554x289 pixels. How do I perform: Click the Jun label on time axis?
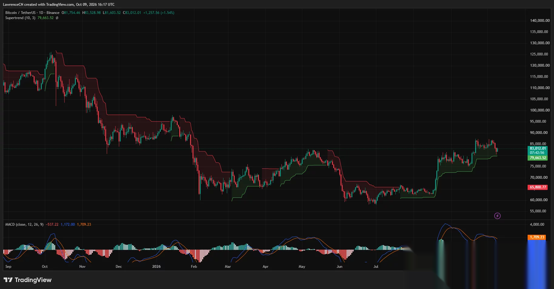tap(339, 267)
